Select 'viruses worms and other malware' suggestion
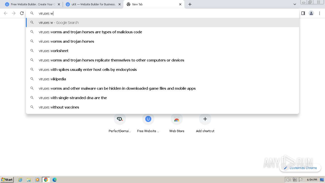 coord(162,88)
